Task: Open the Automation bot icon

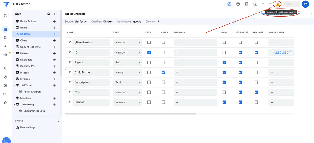Action: tap(5, 55)
